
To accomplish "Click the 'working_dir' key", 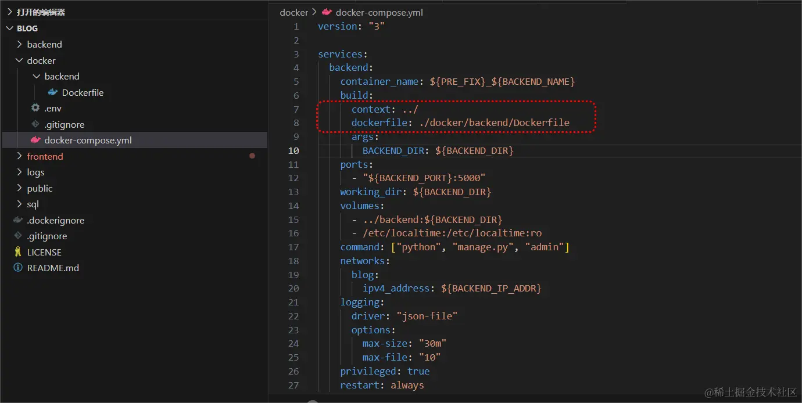I will pos(371,192).
